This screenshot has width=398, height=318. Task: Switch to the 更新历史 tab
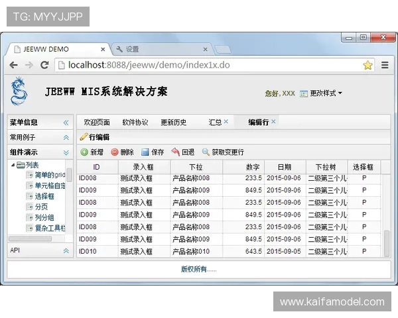click(174, 123)
